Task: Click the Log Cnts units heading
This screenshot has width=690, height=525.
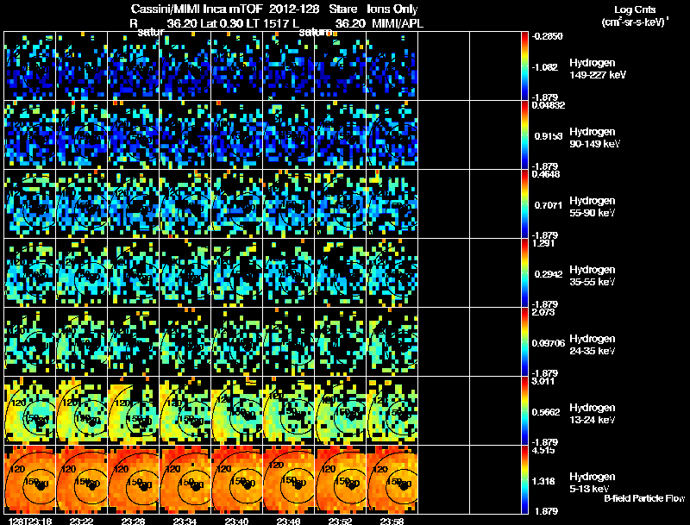Action: coord(635,16)
